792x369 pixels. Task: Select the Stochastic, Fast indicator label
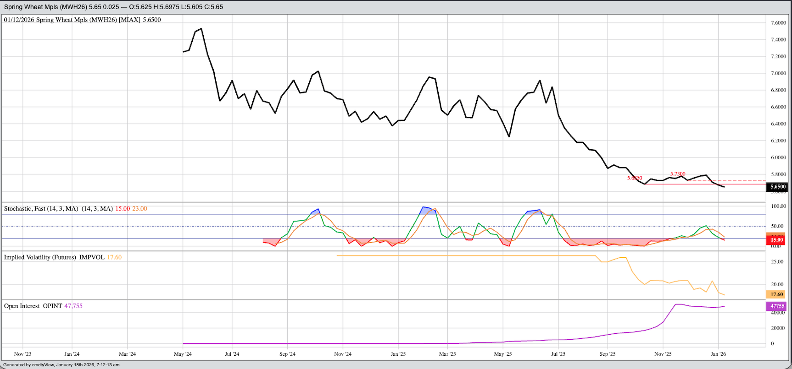(x=41, y=209)
